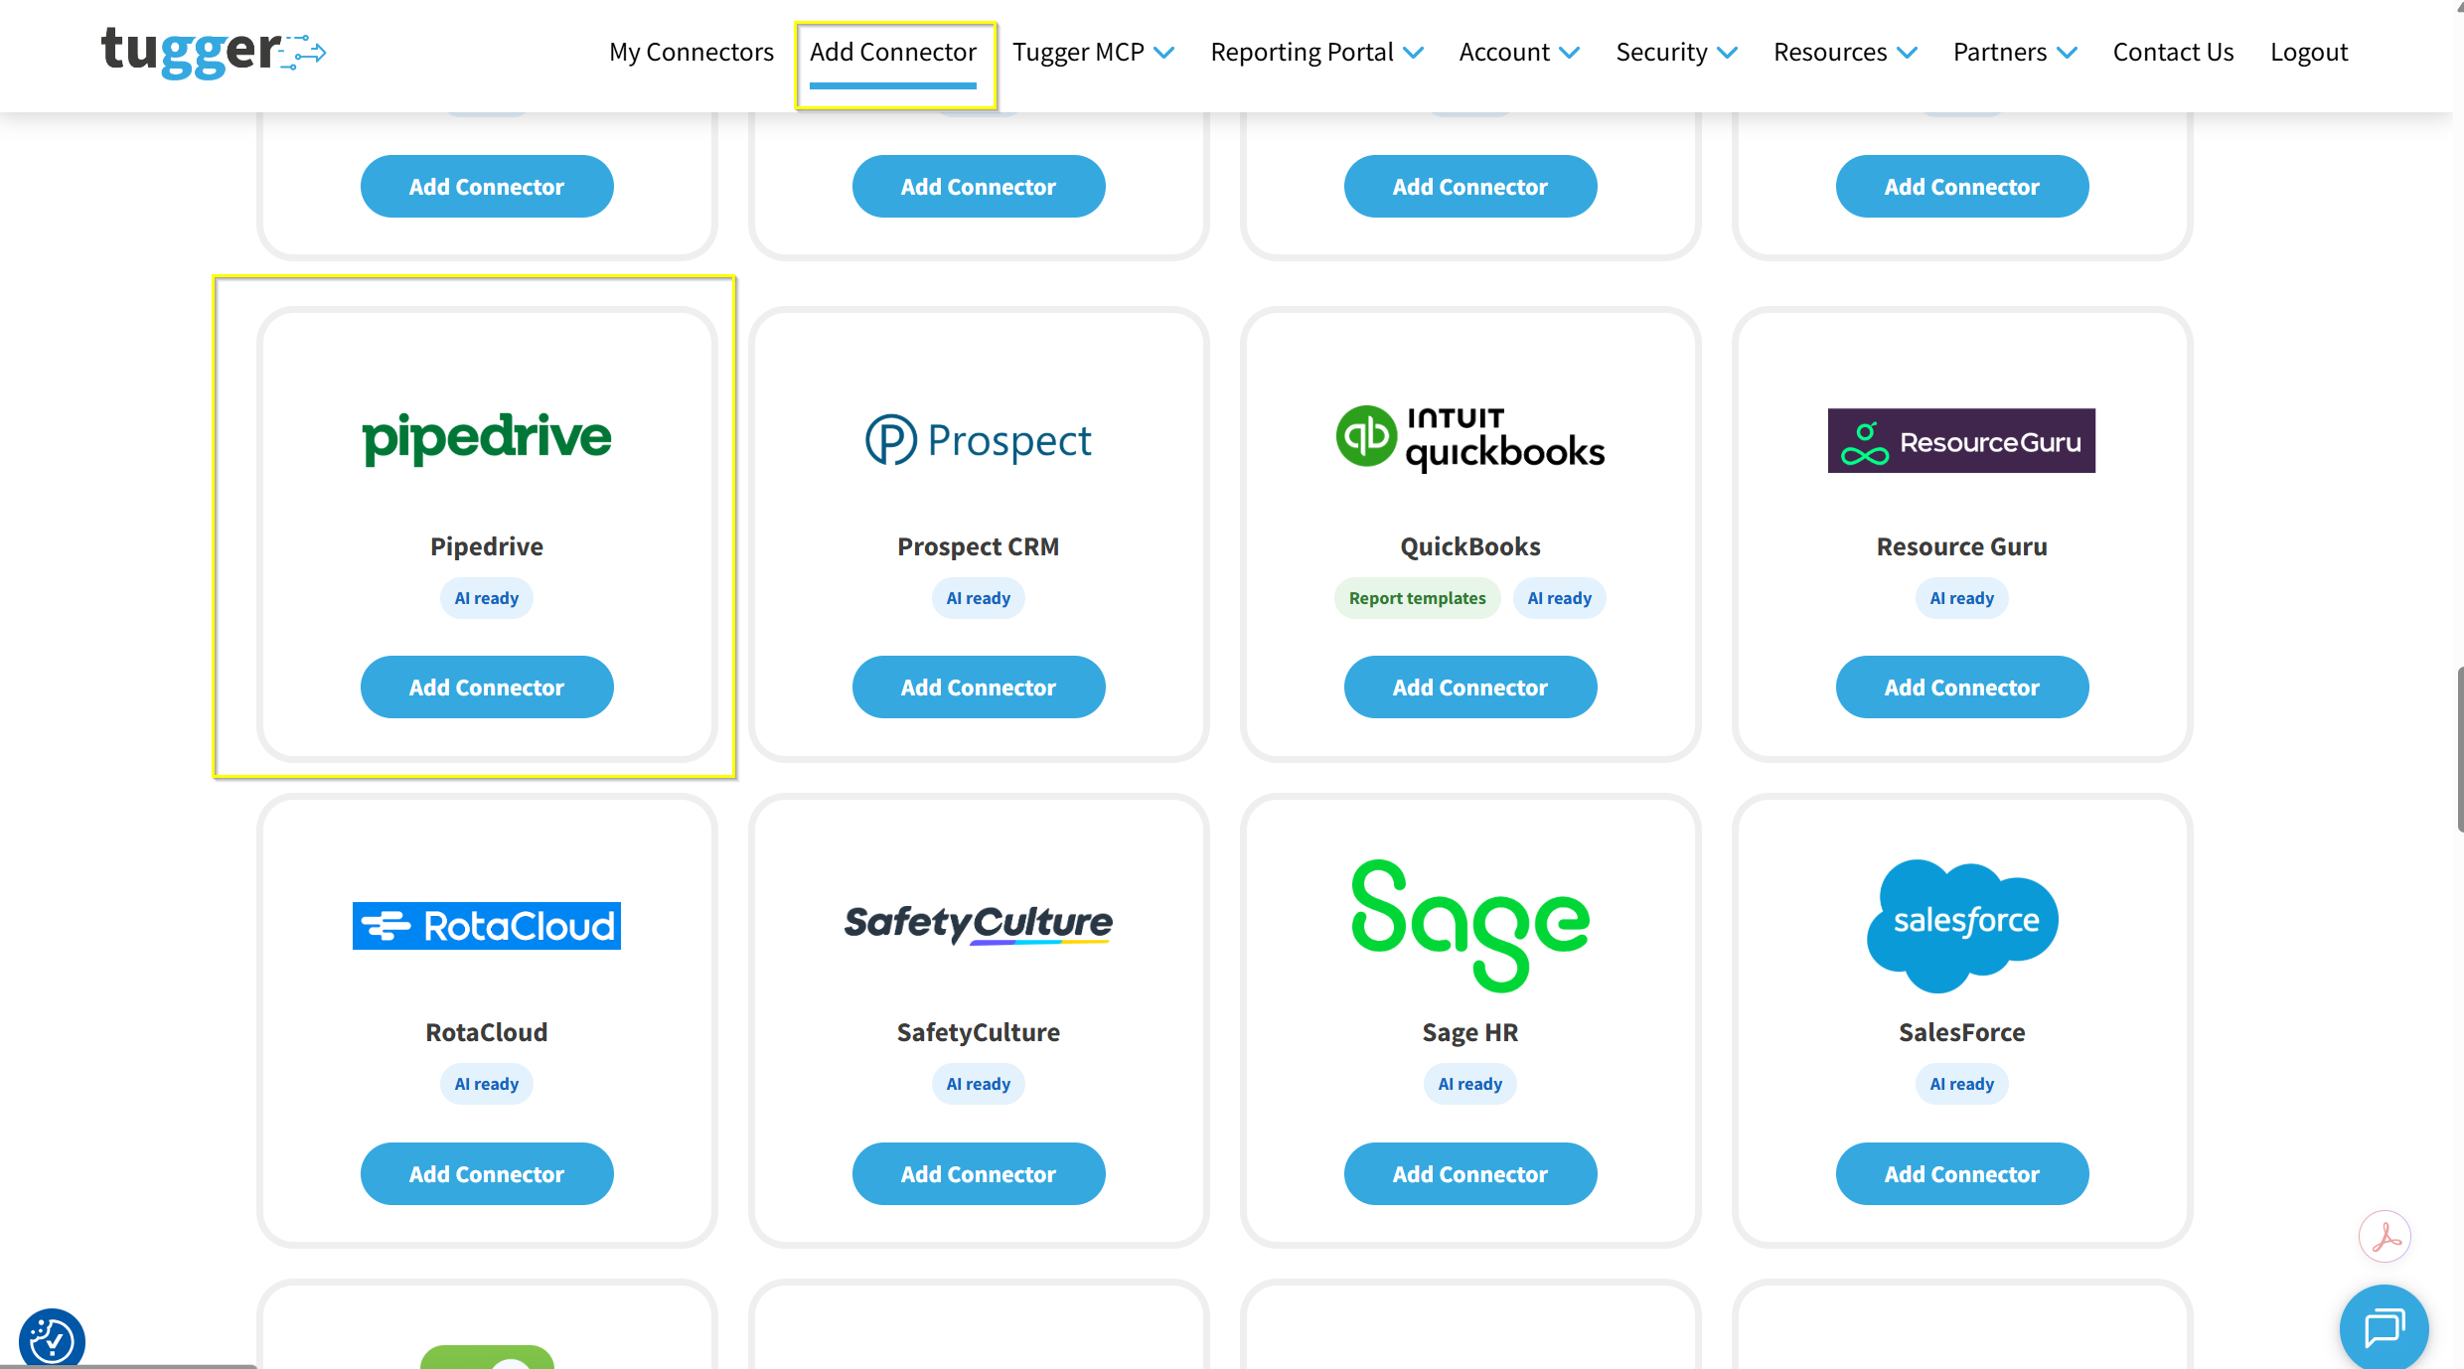
Task: Add the Sage HR connector
Action: point(1470,1173)
